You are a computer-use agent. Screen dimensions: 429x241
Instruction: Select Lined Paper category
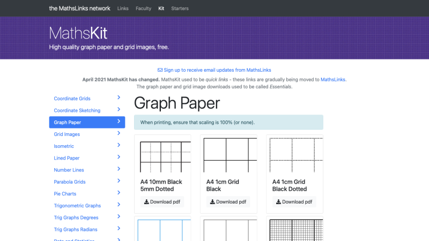87,158
